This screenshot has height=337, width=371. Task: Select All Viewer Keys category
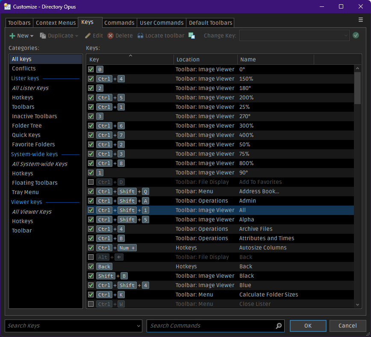(46, 212)
